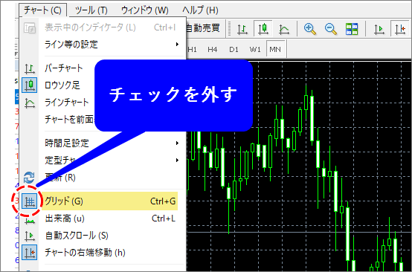Screen dimensions: 412x272
Task: Click the grid icon beside グリッド
Action: click(29, 201)
